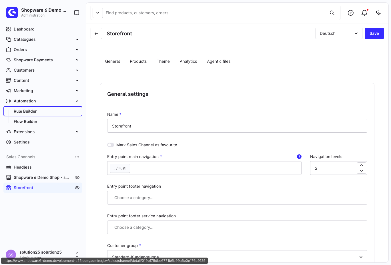
Task: Expand the Catalogues menu chevron
Action: pyautogui.click(x=77, y=39)
